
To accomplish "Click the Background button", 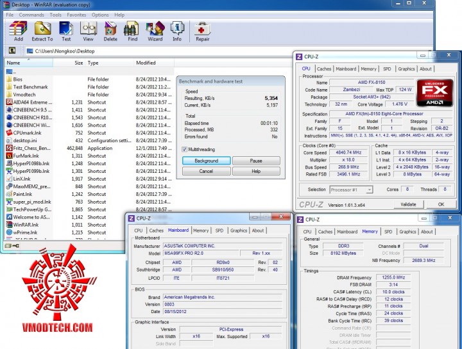I will (206, 161).
